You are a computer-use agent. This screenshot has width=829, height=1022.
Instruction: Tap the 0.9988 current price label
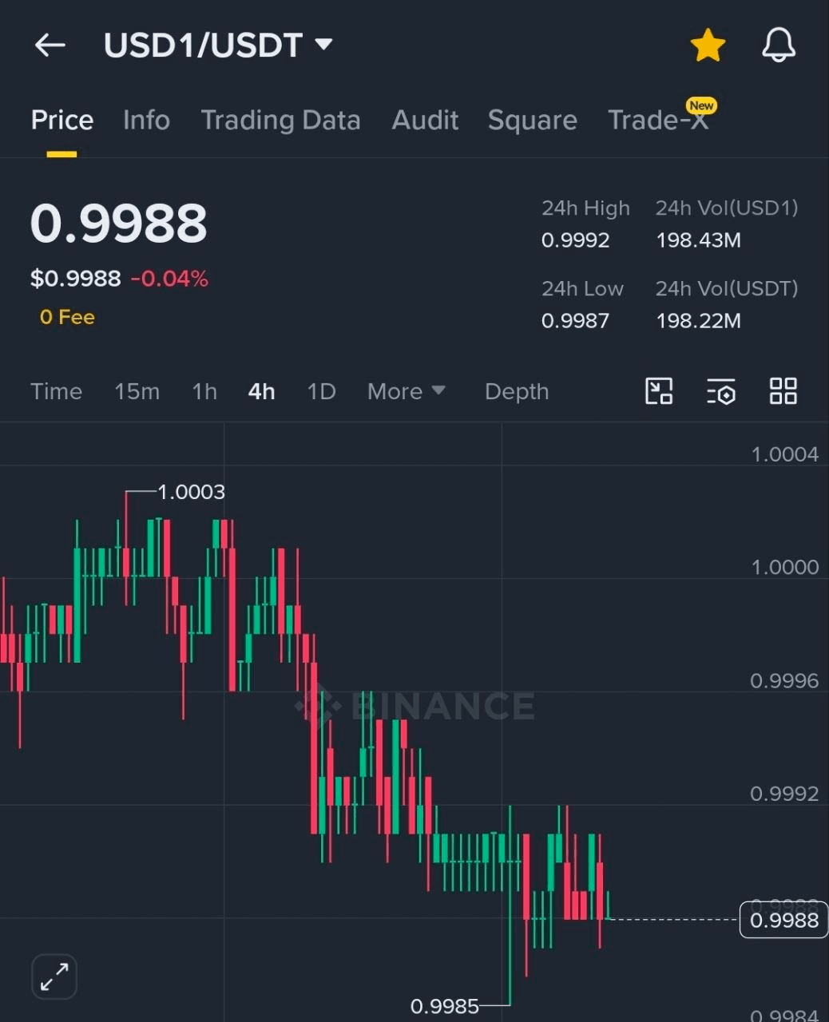coord(783,920)
